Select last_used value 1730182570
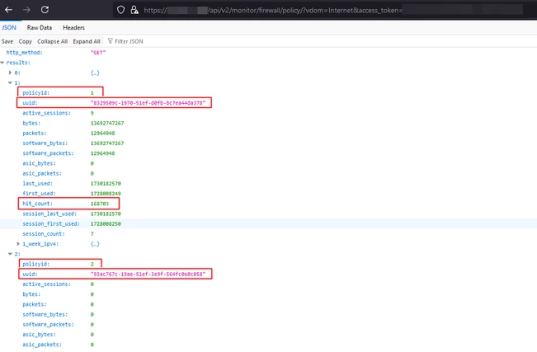Viewport: 537px width, 352px height. [x=106, y=184]
